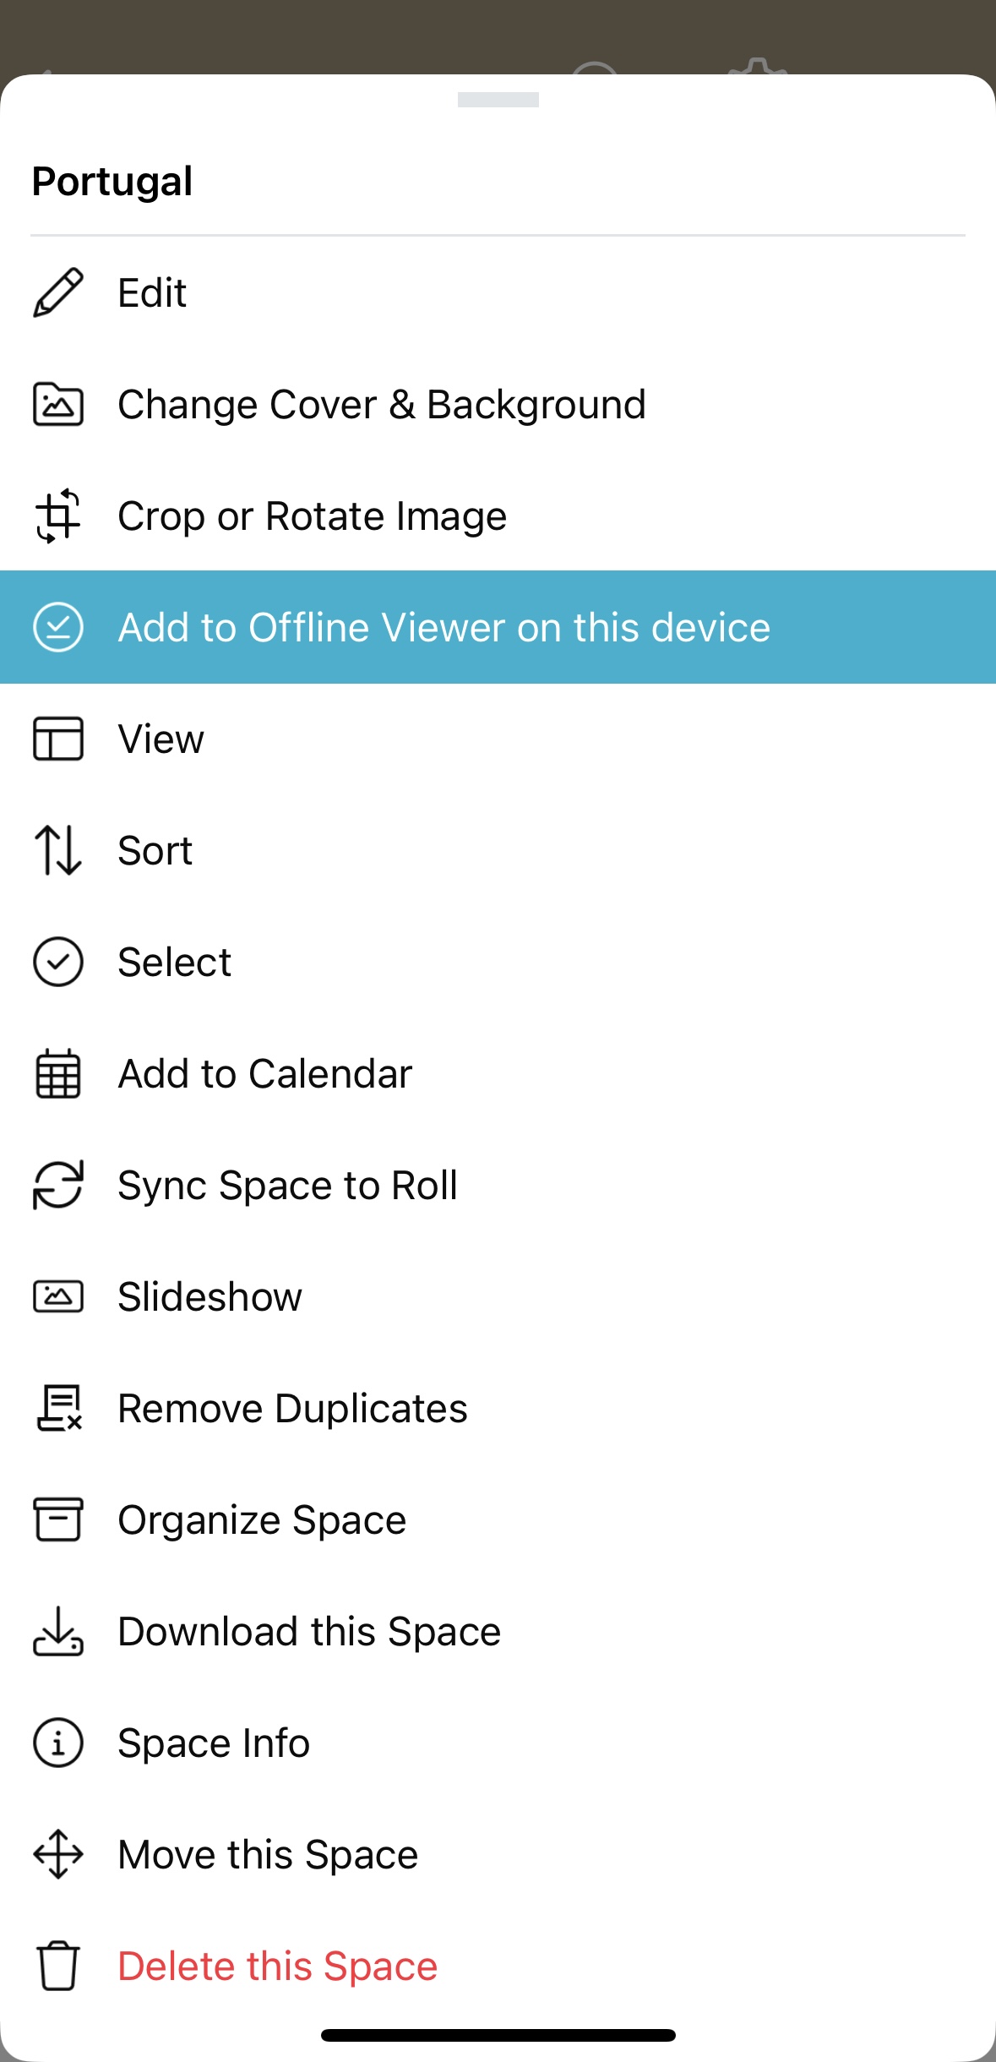Tap the Change Cover & Background image icon

57,404
